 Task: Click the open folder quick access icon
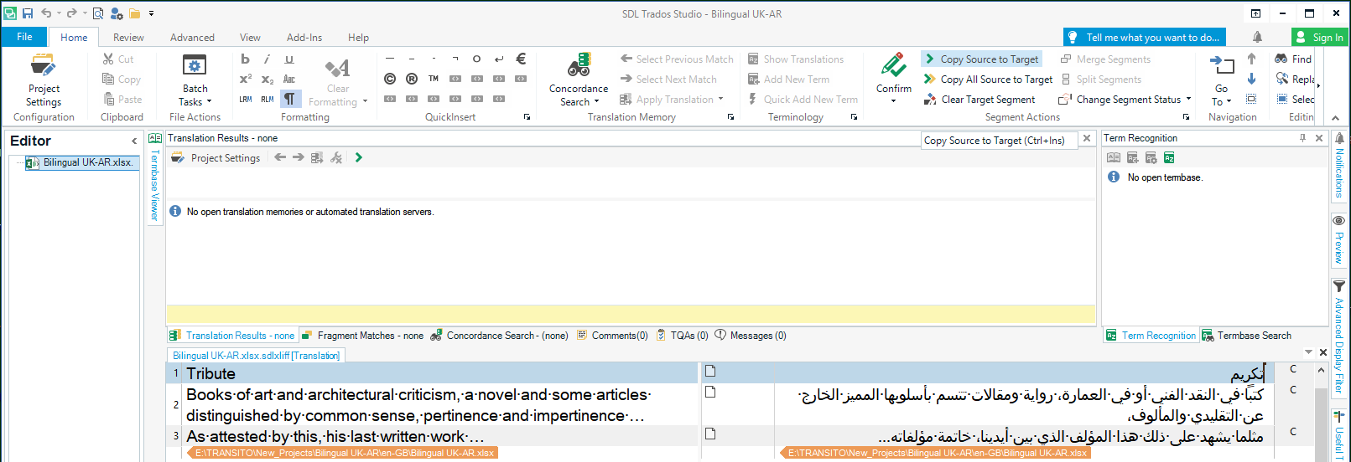[x=134, y=13]
